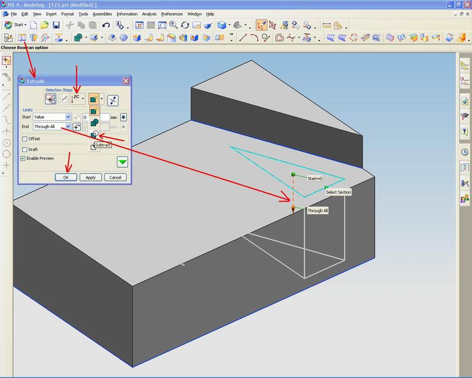
Task: Open Roles icon in resource bar
Action: [465, 198]
